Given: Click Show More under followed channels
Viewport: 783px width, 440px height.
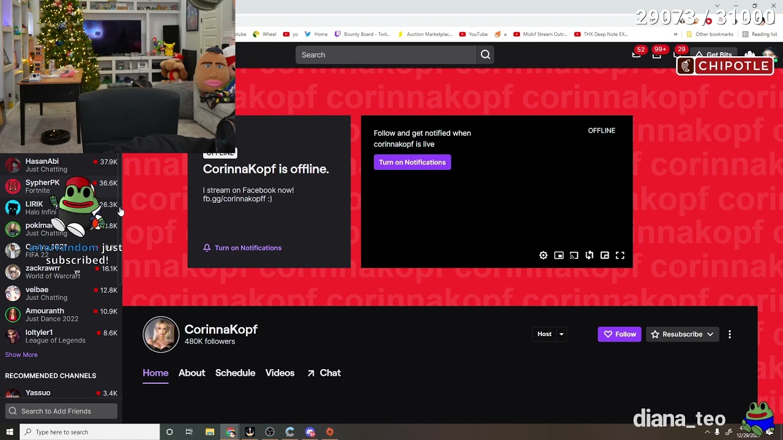Looking at the screenshot, I should coord(21,354).
